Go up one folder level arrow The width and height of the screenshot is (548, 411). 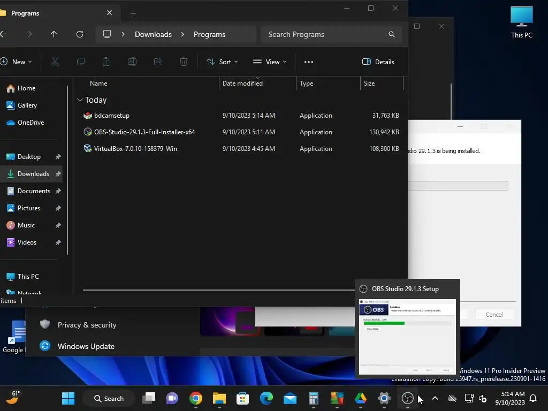tap(54, 34)
